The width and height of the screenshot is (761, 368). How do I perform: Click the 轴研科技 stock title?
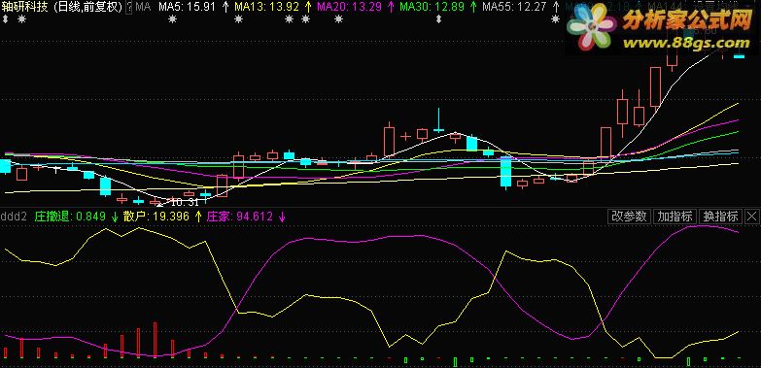pos(24,7)
